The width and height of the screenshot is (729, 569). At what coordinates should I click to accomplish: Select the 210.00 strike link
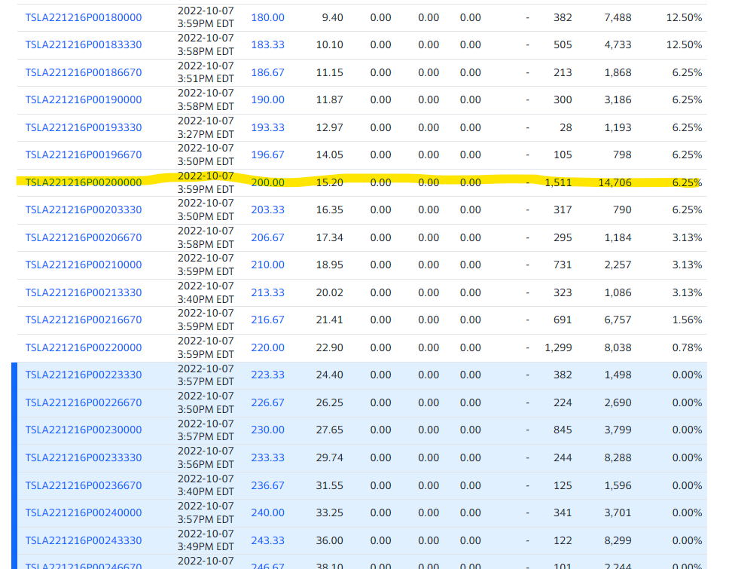(268, 265)
